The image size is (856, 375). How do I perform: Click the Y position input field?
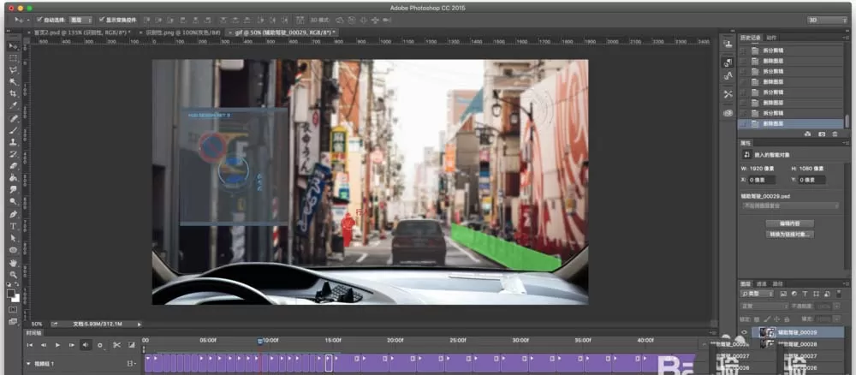811,180
